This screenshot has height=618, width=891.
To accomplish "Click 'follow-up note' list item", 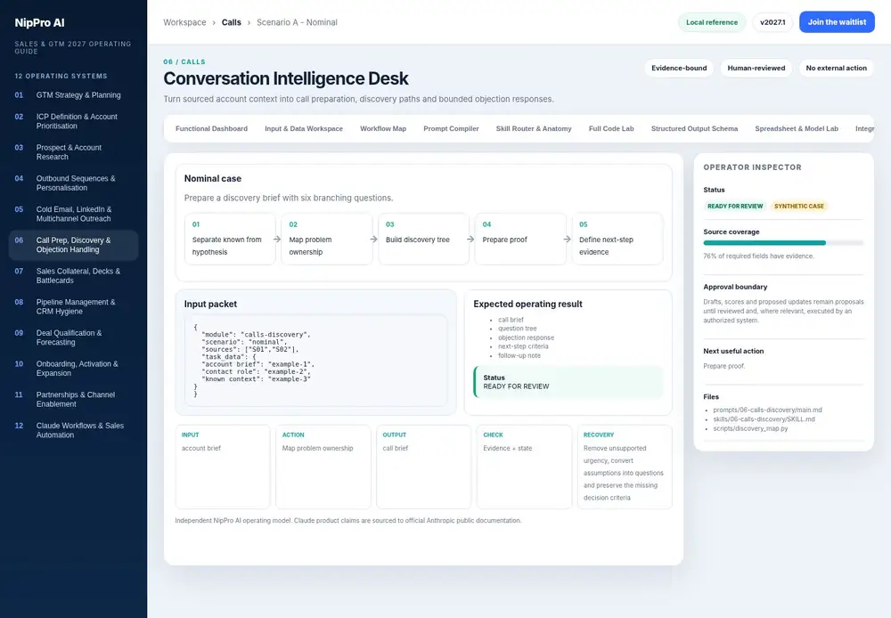I will 519,355.
